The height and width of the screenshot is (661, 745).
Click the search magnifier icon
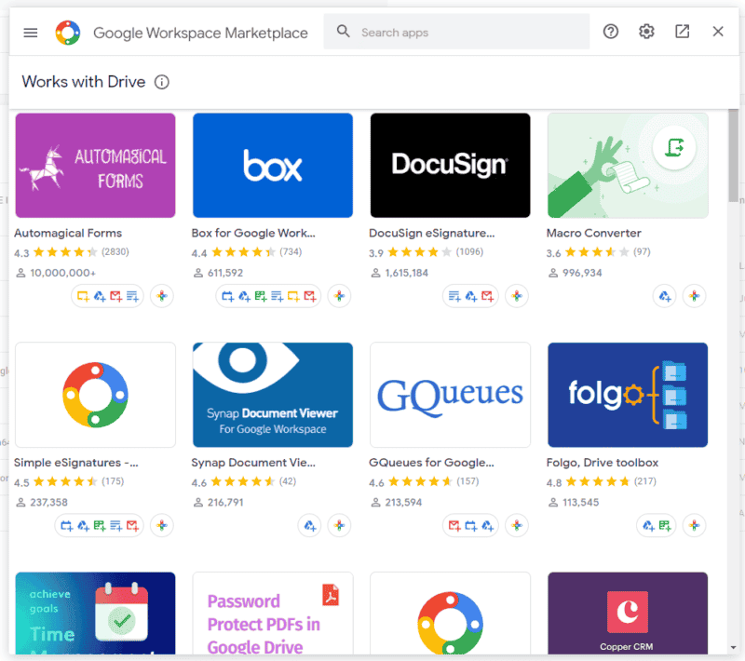(343, 31)
